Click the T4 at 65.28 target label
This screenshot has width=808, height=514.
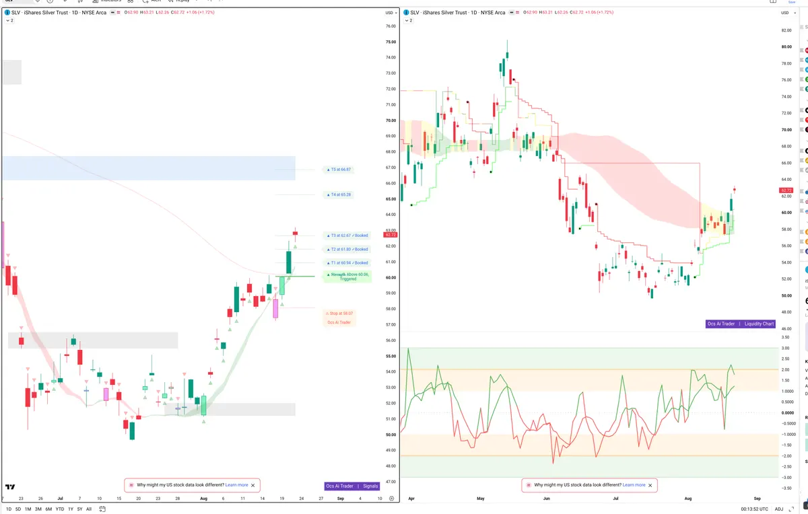coord(337,194)
